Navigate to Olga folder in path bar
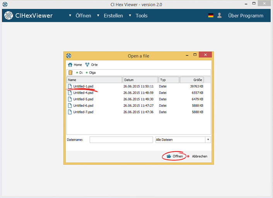The image size is (273, 198). pos(92,72)
